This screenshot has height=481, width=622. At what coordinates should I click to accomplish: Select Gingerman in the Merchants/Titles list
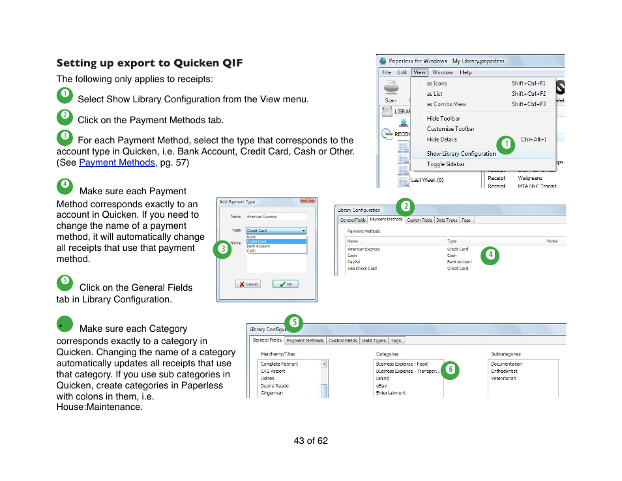(272, 394)
